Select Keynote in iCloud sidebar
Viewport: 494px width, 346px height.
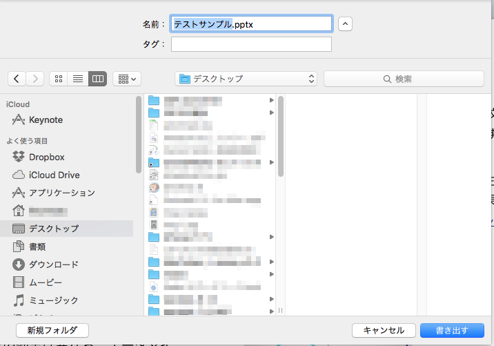pos(46,120)
